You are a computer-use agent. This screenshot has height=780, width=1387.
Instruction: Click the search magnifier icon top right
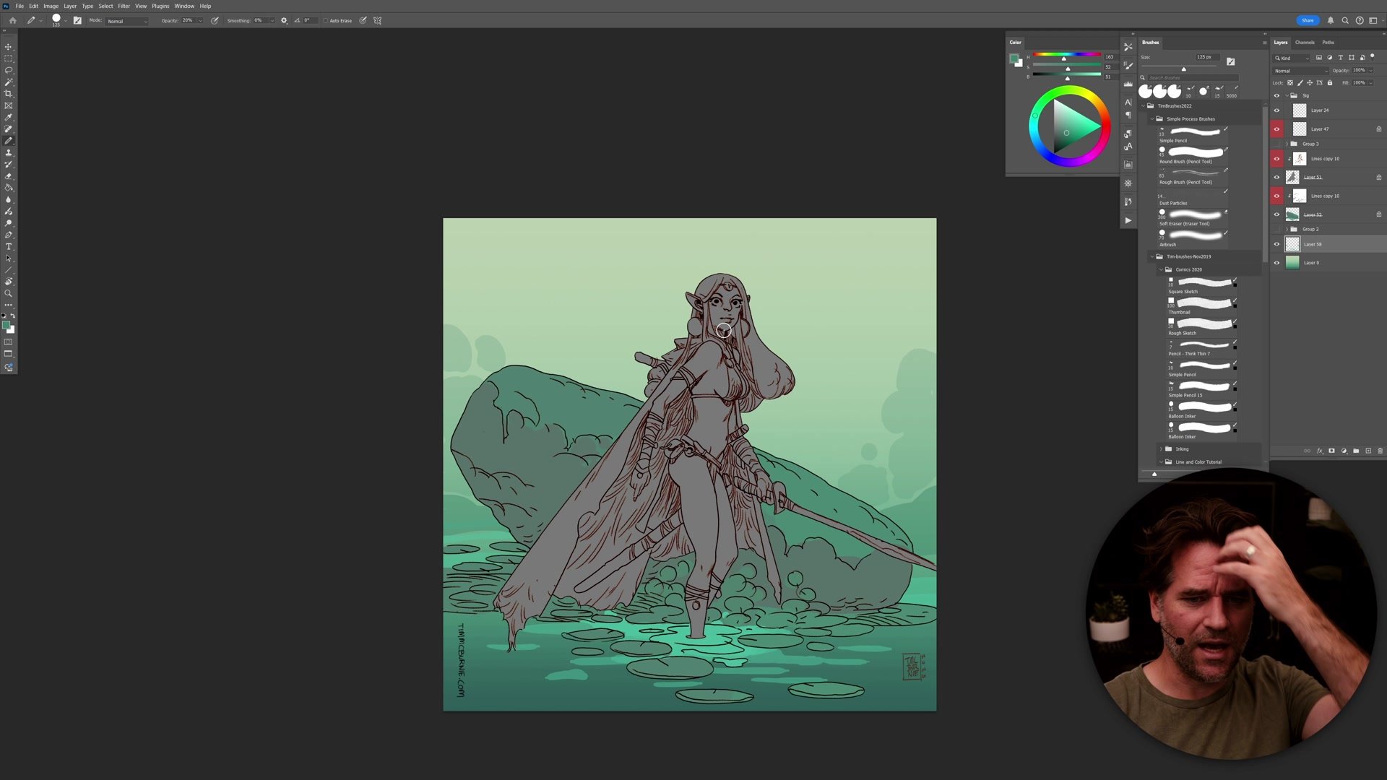coord(1345,20)
